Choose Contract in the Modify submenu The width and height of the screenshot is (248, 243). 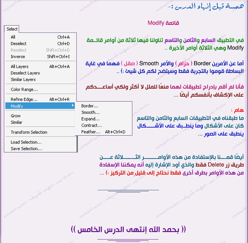coord(104,125)
